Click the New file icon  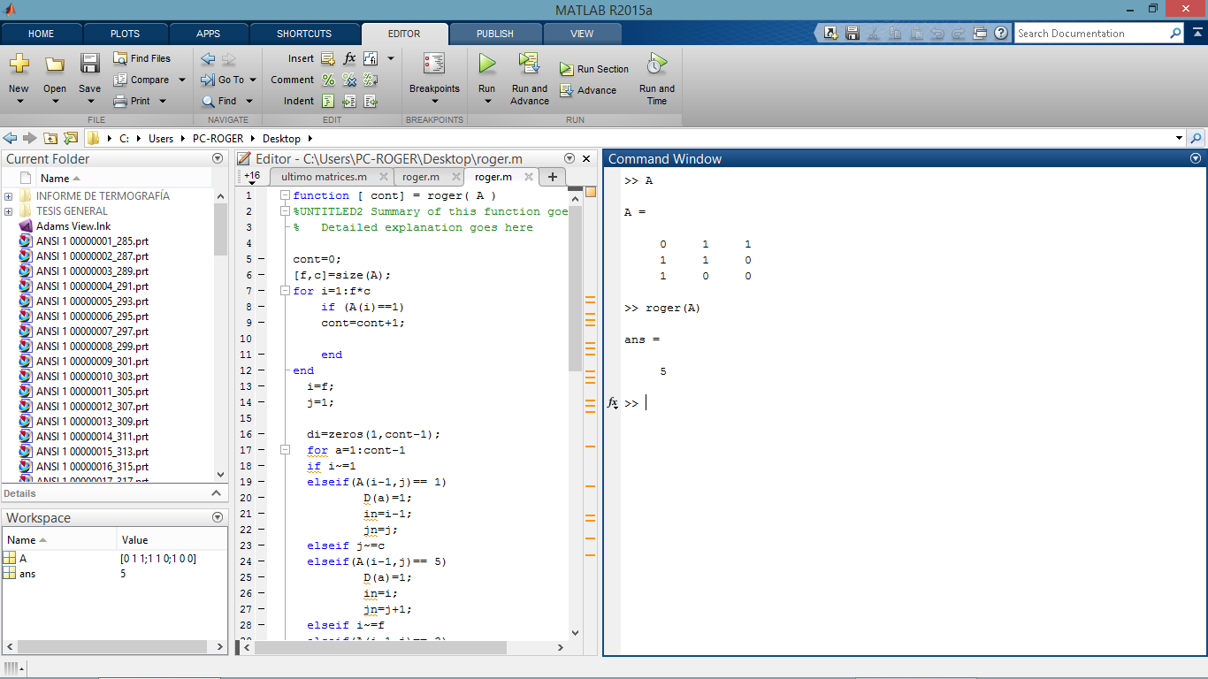(x=19, y=64)
